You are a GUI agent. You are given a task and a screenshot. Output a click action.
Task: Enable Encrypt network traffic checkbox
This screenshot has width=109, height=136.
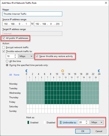click(4, 47)
